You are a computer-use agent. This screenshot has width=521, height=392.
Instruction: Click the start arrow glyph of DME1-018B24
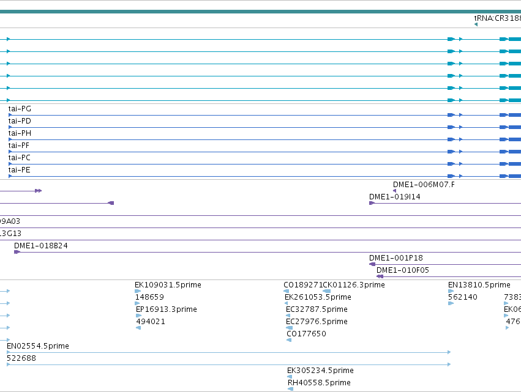[17, 252]
